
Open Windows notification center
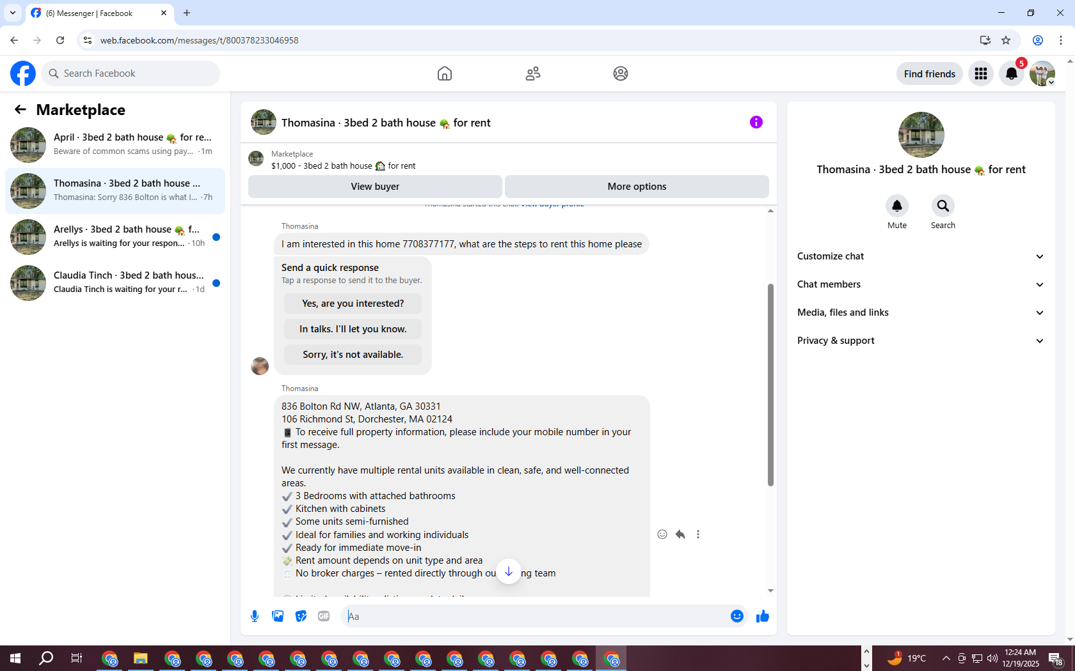click(x=1056, y=658)
